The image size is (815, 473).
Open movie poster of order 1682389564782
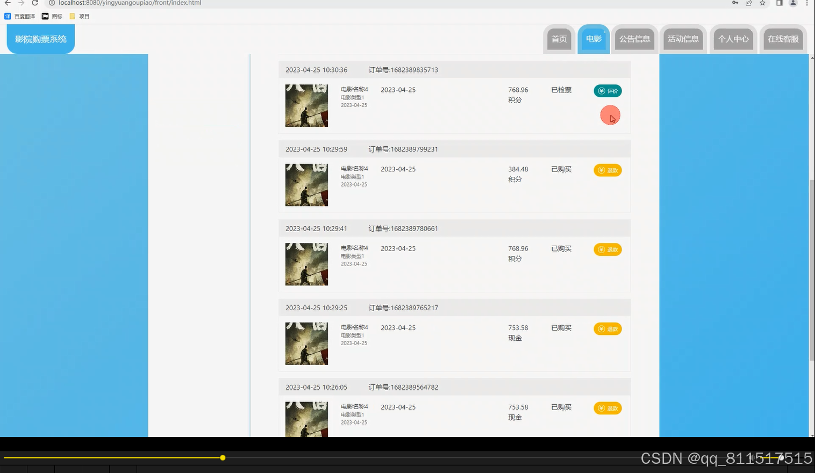coord(306,419)
